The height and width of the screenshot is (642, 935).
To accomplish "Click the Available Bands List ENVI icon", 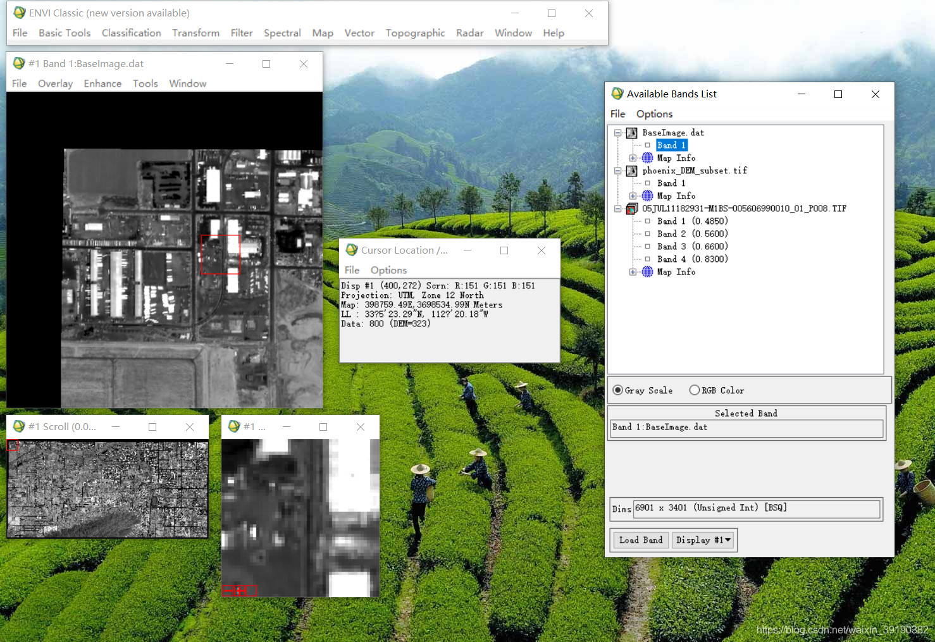I will [617, 94].
